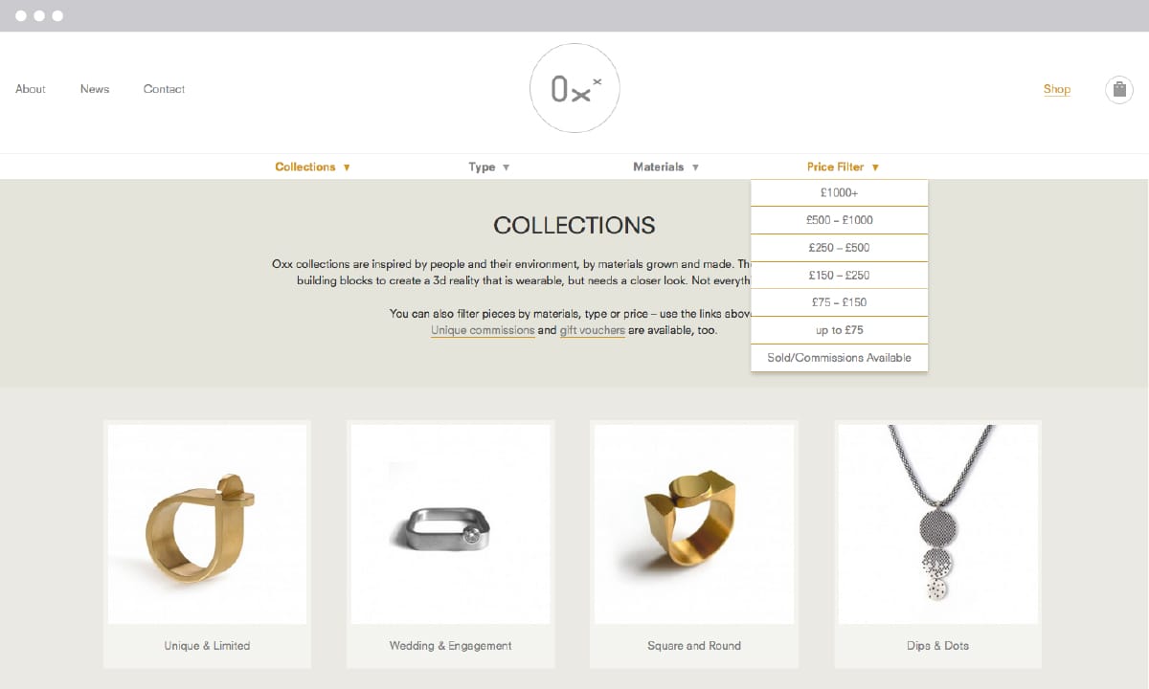The image size is (1149, 689).
Task: Select Sold/Commissions Available filter option
Action: click(839, 358)
